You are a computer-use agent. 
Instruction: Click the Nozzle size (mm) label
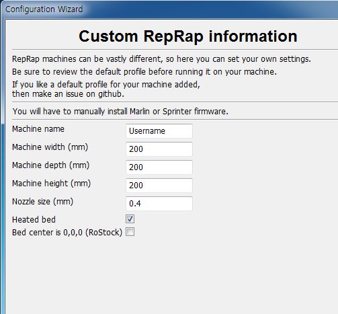43,202
